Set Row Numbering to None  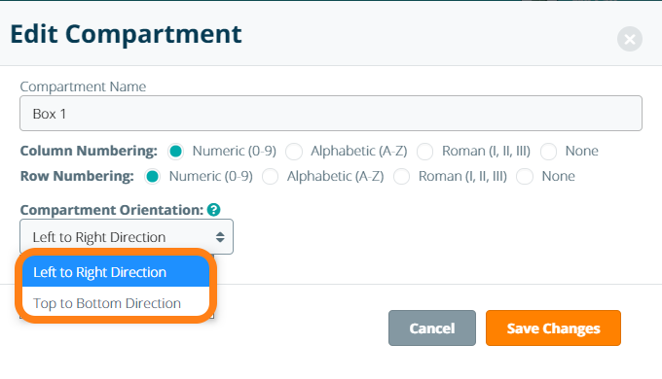tap(525, 176)
